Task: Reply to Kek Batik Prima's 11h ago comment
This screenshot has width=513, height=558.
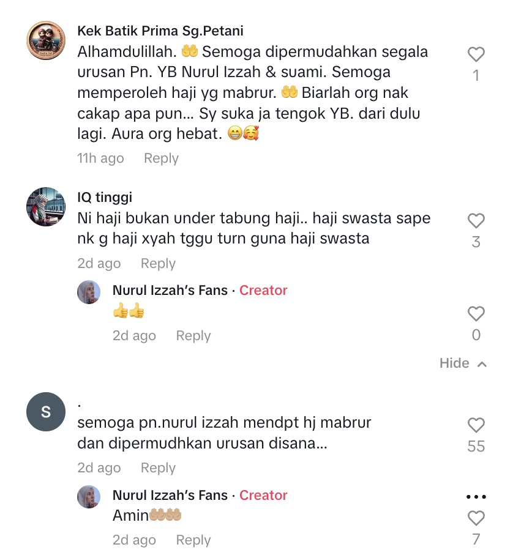Action: pyautogui.click(x=161, y=158)
